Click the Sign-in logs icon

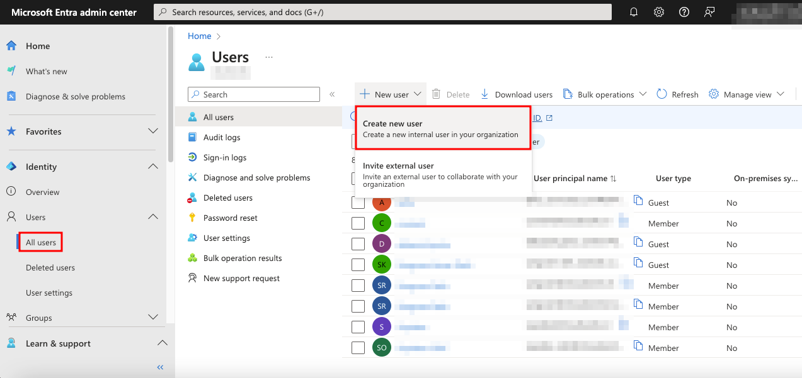(x=193, y=157)
